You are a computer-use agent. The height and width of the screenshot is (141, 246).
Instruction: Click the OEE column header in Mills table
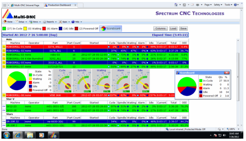(184, 43)
